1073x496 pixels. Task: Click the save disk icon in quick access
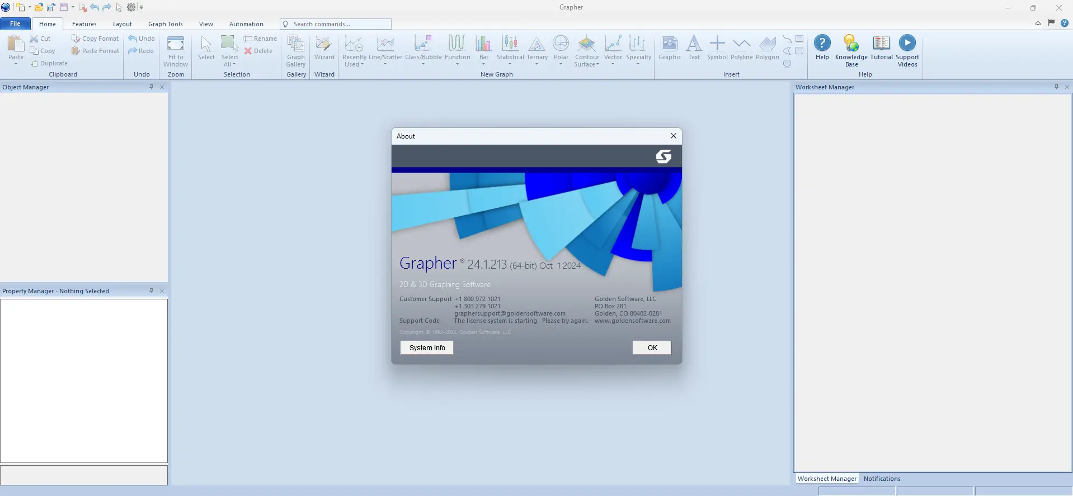64,7
